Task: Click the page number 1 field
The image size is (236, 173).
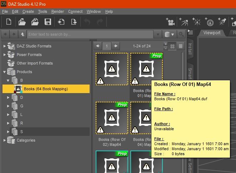Action: point(107,46)
